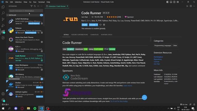Open the Manage gear in activity bar

(x=3, y=100)
